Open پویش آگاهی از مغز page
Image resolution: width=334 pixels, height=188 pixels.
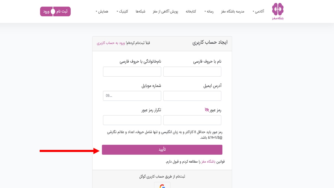(x=165, y=11)
